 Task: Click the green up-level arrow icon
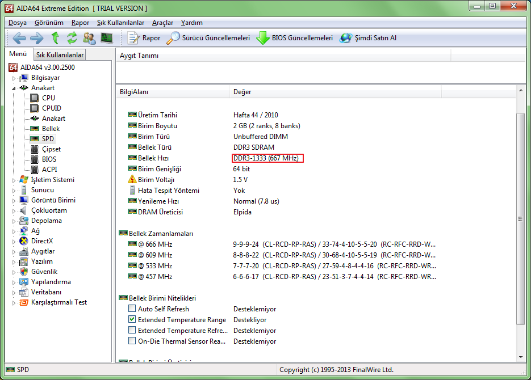tap(55, 38)
